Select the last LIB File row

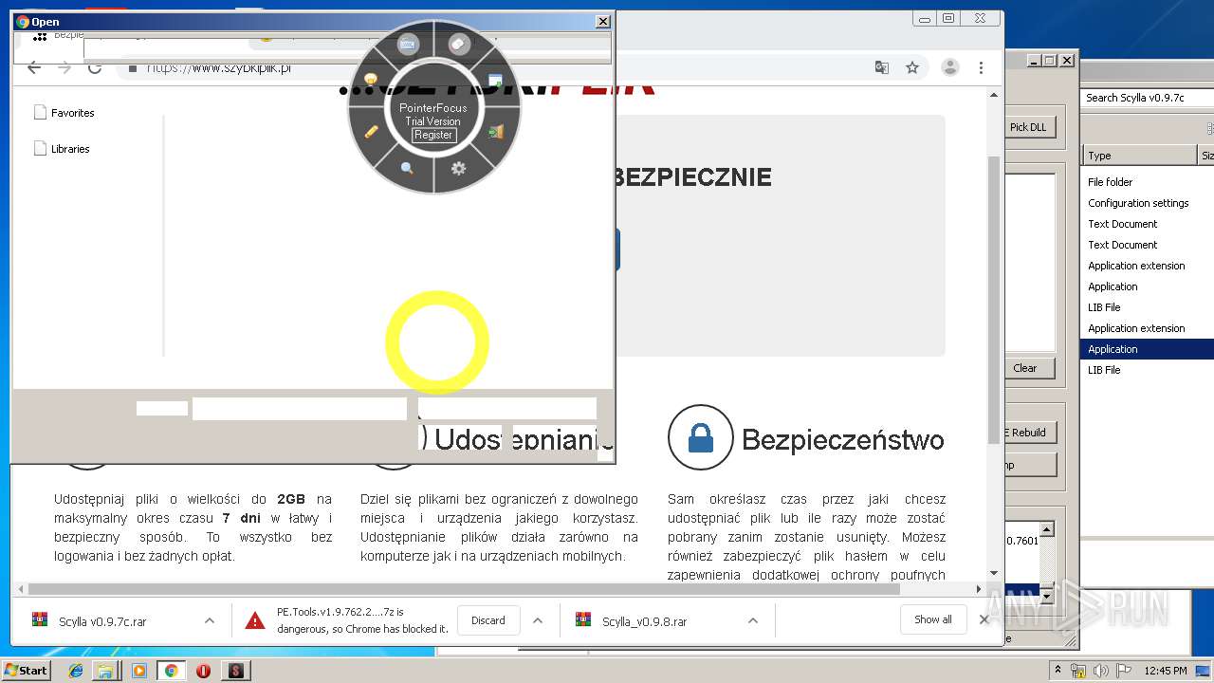click(1104, 370)
